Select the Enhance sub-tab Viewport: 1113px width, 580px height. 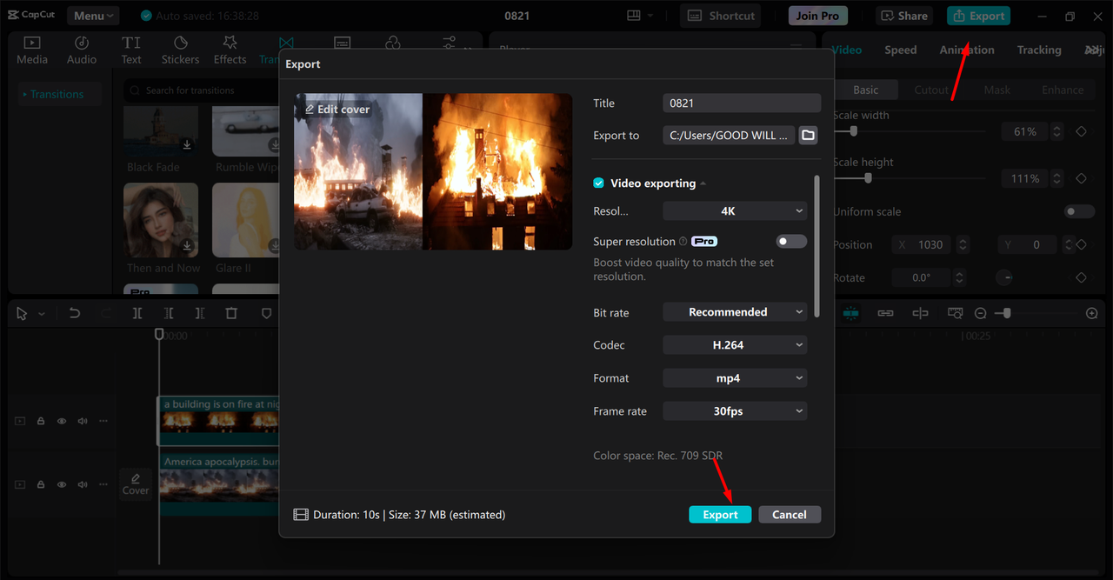point(1063,90)
